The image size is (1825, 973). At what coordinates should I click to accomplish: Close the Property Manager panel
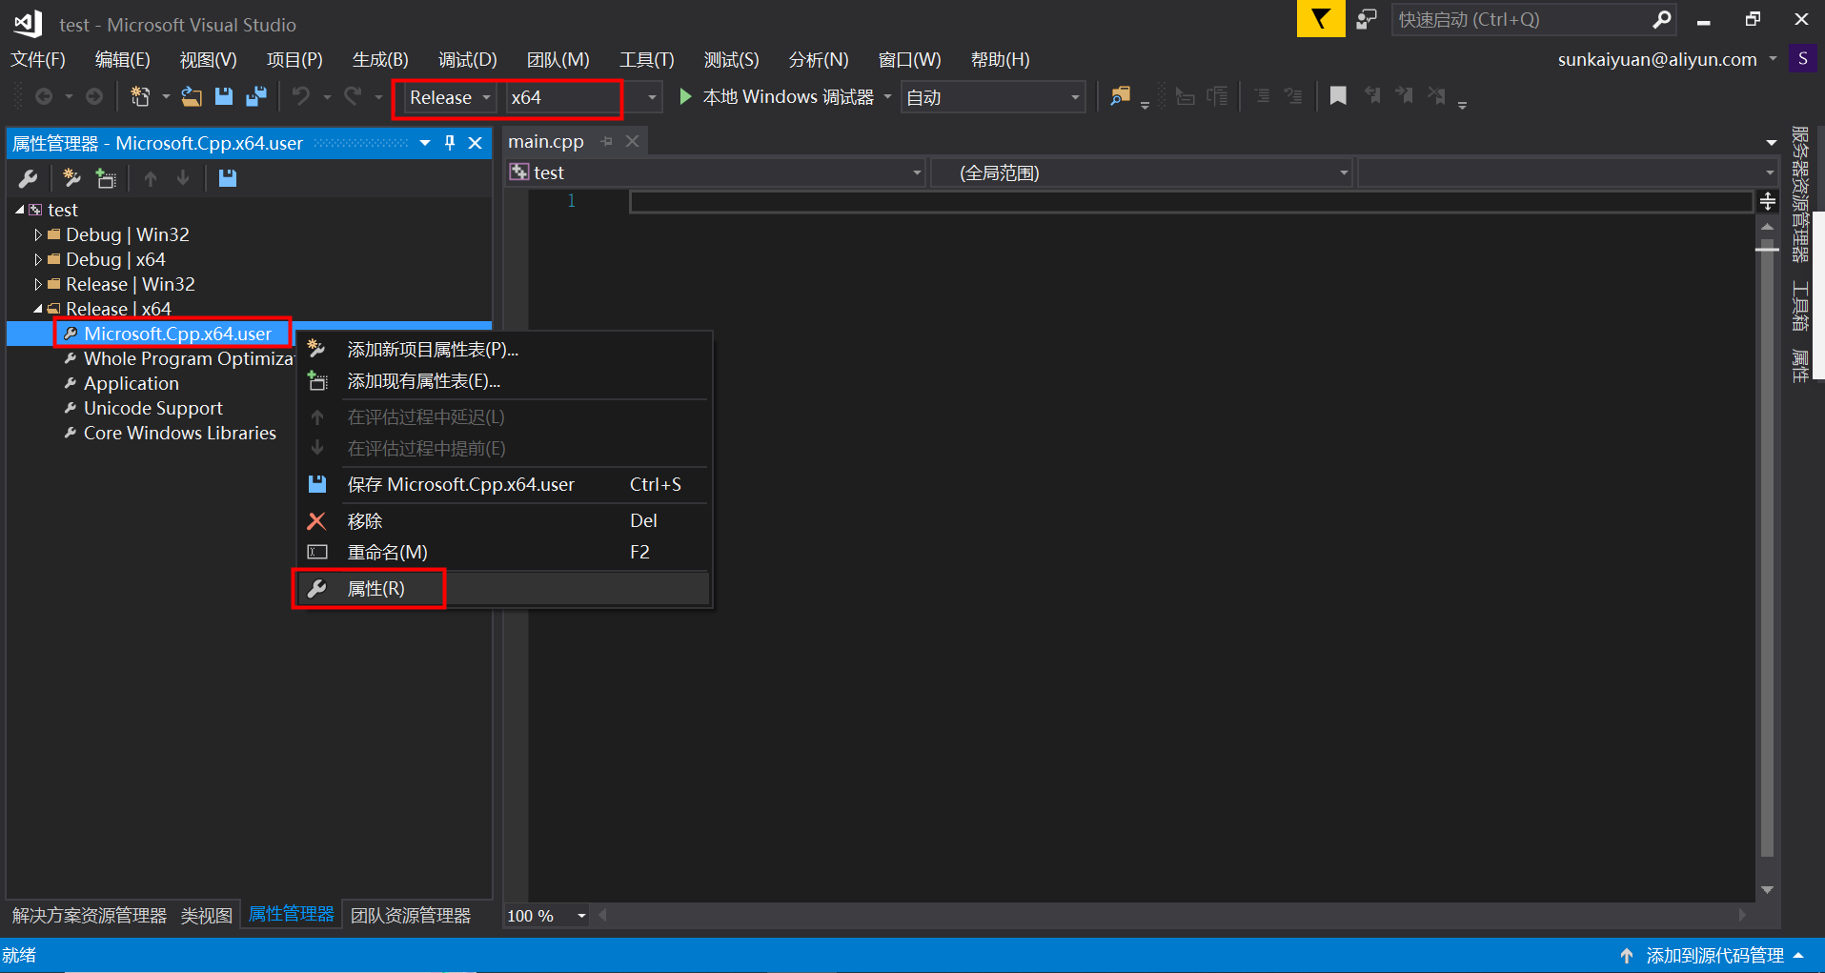click(x=475, y=143)
